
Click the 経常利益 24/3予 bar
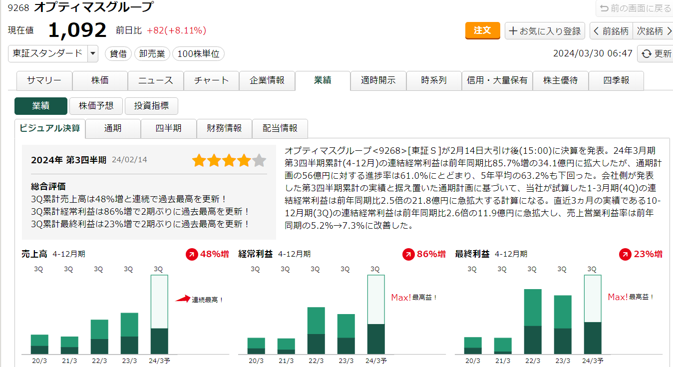(376, 315)
